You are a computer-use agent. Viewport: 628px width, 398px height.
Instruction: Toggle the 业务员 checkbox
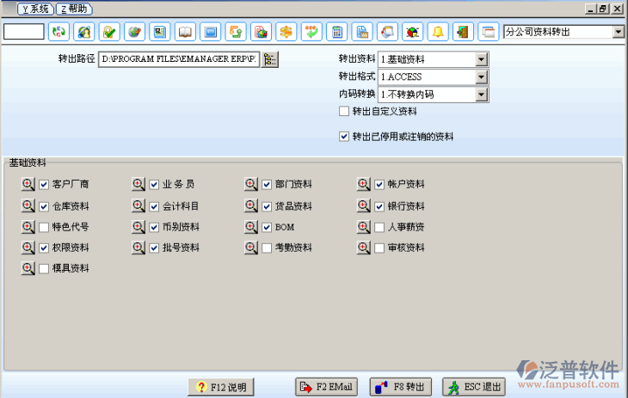pos(154,185)
